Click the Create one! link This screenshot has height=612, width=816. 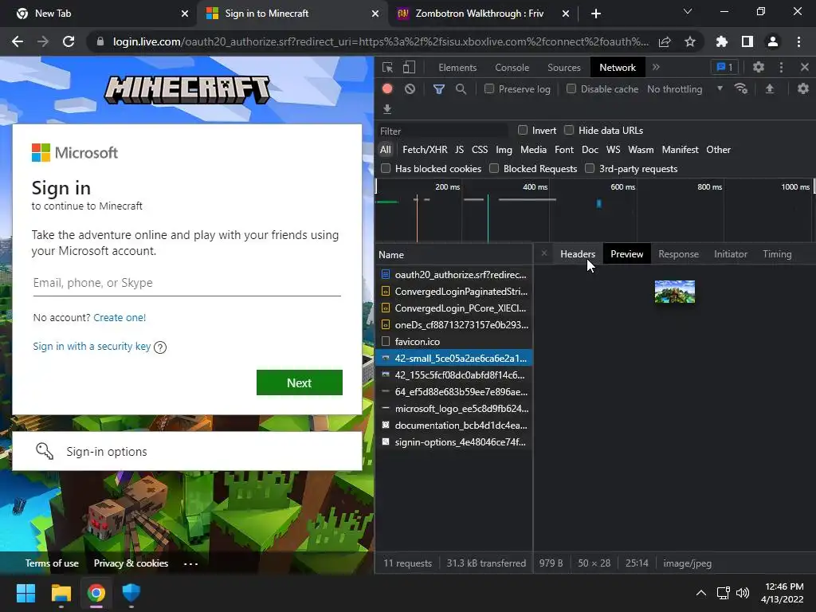click(120, 317)
